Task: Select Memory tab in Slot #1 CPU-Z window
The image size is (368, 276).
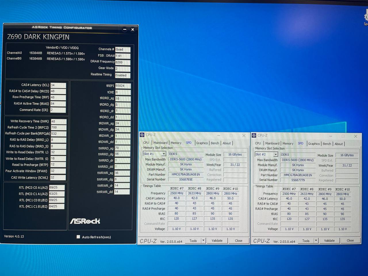Action: [176, 143]
